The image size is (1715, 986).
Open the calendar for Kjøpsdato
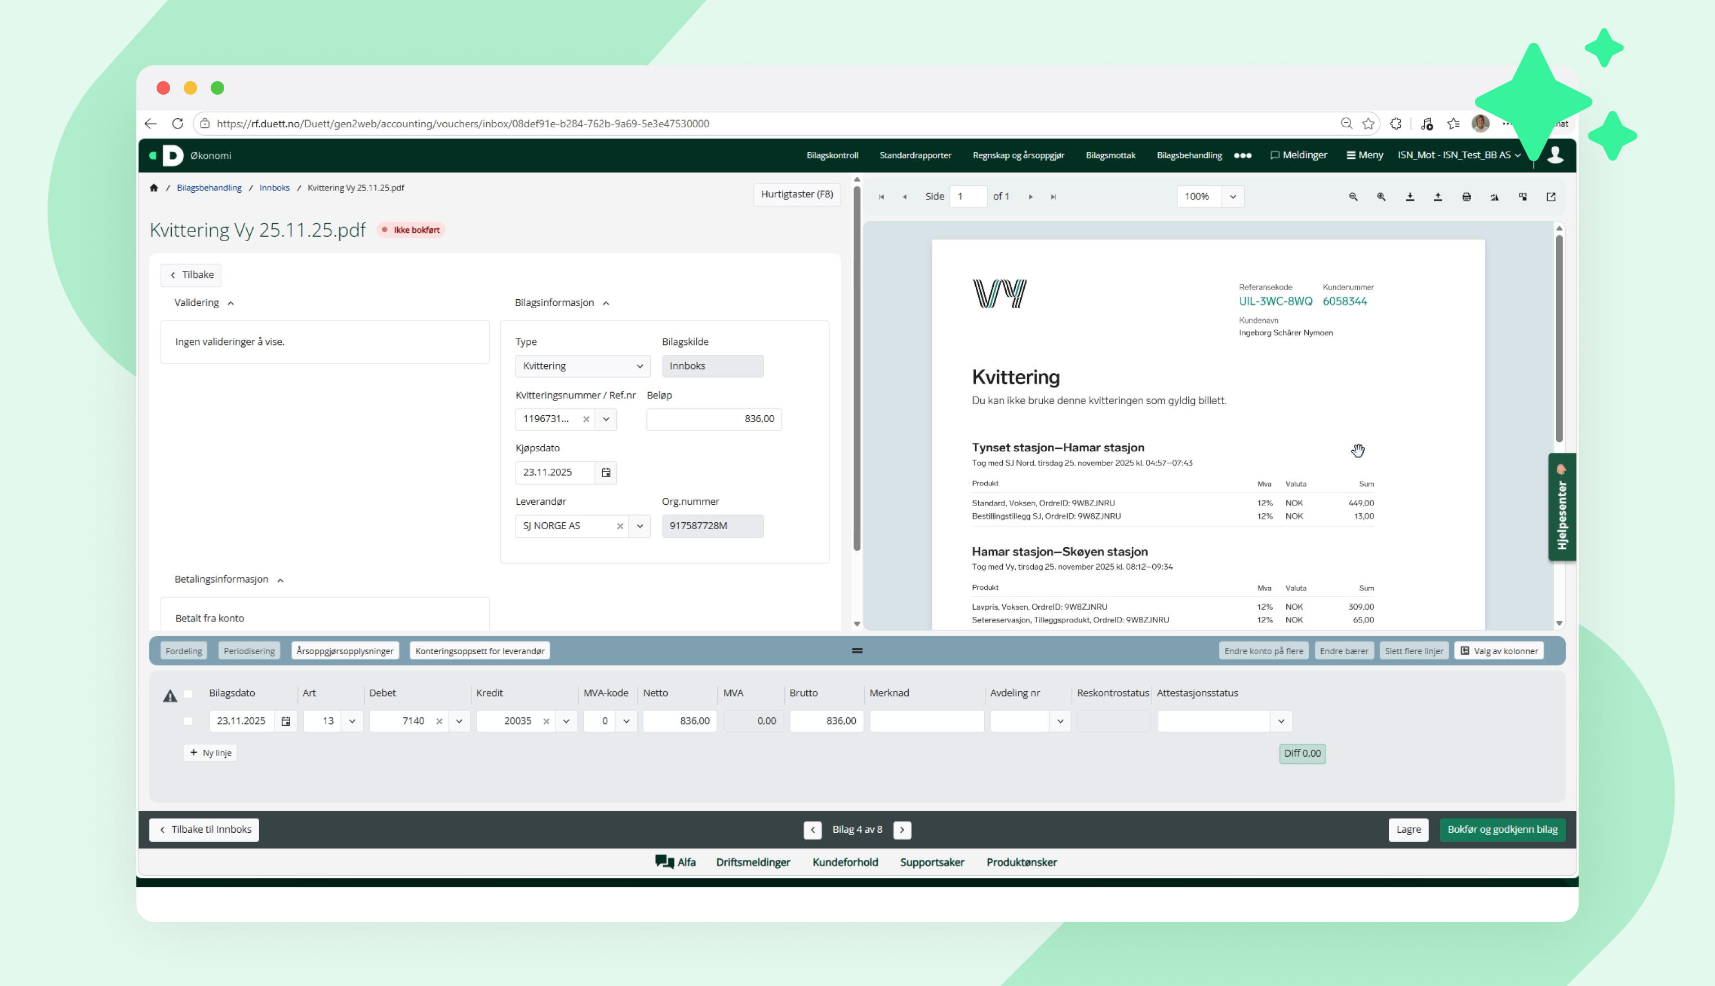pos(606,473)
